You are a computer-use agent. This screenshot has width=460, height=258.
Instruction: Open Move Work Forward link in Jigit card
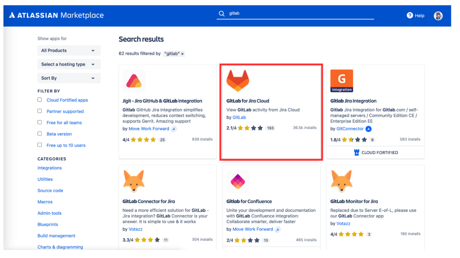coord(149,129)
